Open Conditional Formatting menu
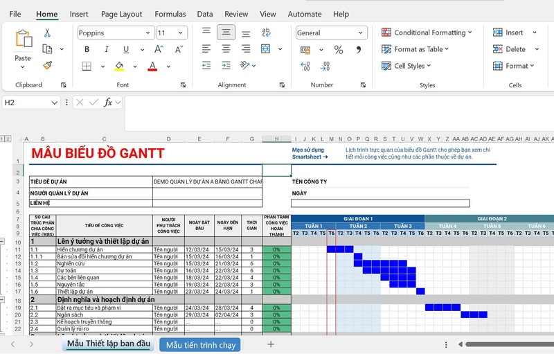 click(427, 33)
